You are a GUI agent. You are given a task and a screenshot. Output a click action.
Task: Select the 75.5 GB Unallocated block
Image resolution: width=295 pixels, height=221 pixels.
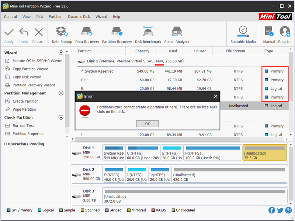click(265, 153)
